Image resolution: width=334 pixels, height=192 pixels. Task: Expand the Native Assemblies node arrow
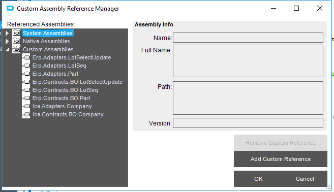point(7,41)
